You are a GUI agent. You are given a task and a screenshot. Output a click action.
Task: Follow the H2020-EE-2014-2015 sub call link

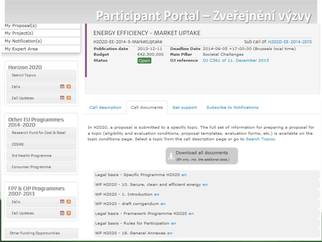pos(290,42)
